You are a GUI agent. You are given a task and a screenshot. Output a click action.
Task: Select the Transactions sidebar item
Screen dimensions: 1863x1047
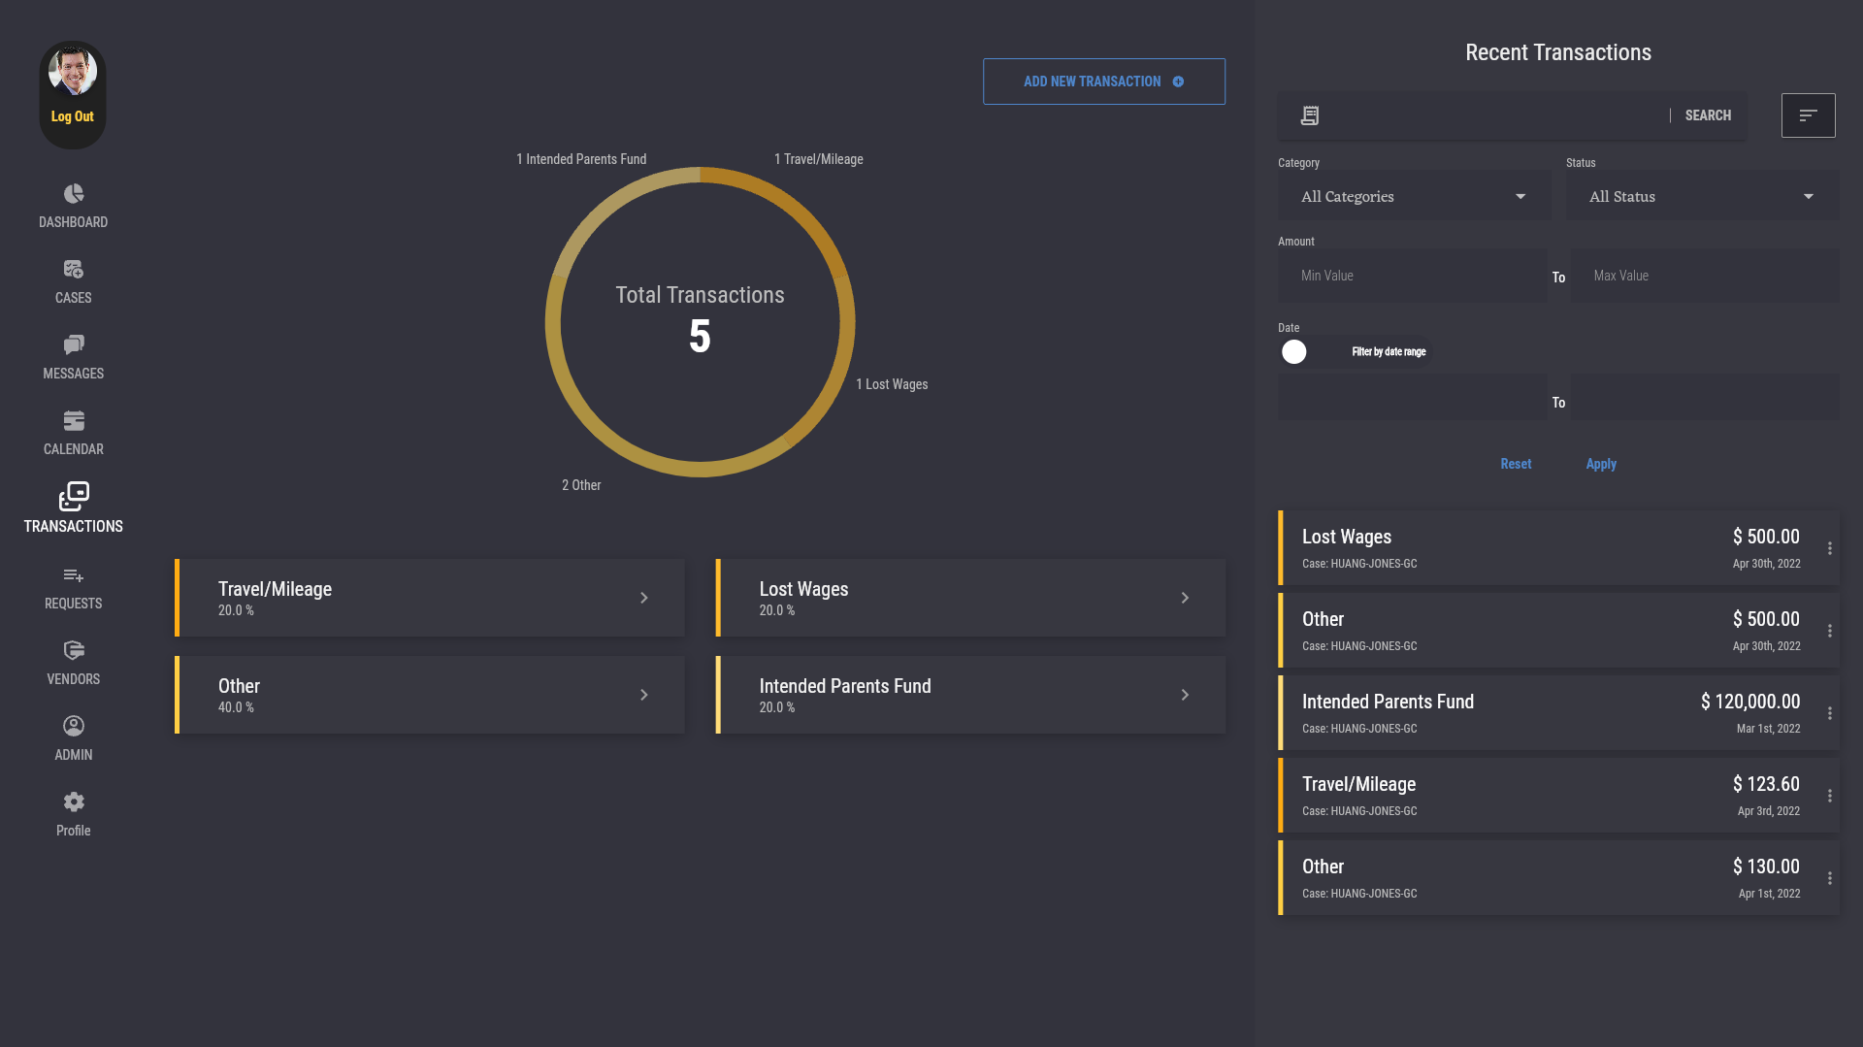[x=74, y=508]
